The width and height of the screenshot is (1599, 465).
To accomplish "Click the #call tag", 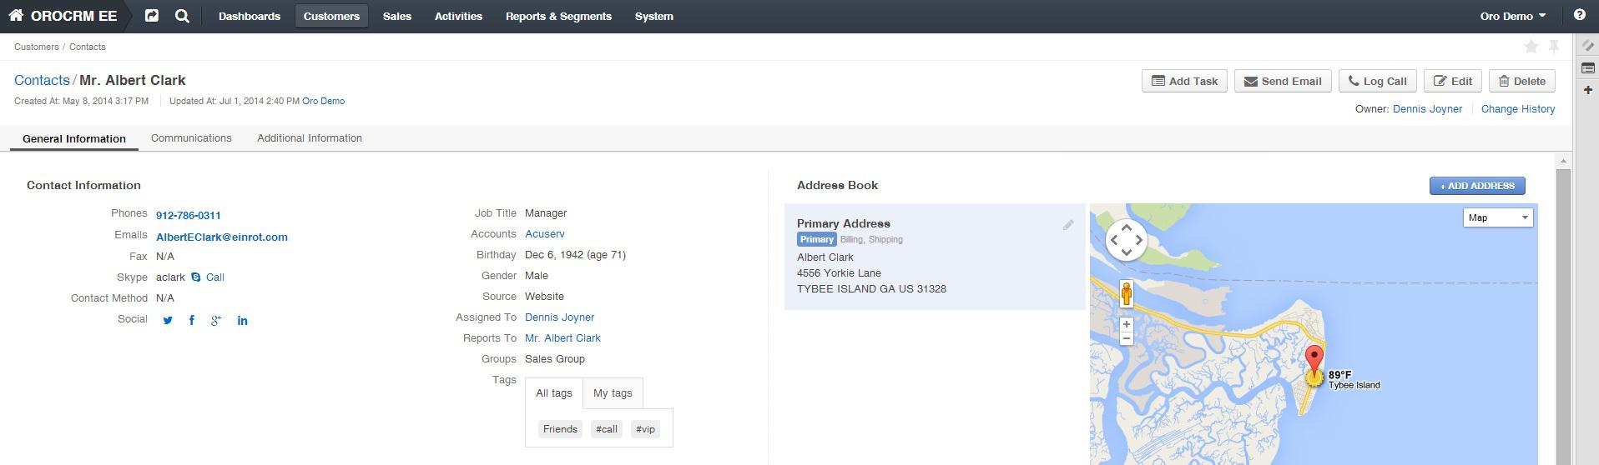I will point(607,429).
